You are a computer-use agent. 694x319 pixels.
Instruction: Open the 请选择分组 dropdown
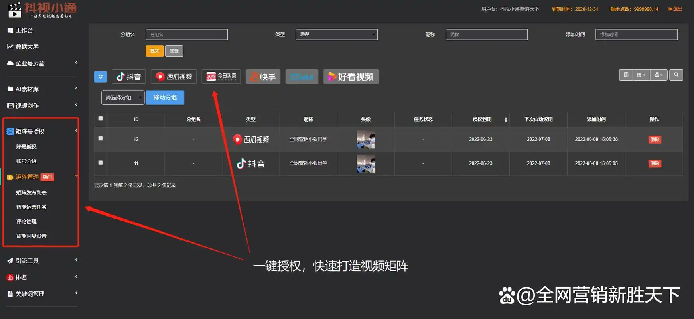123,98
